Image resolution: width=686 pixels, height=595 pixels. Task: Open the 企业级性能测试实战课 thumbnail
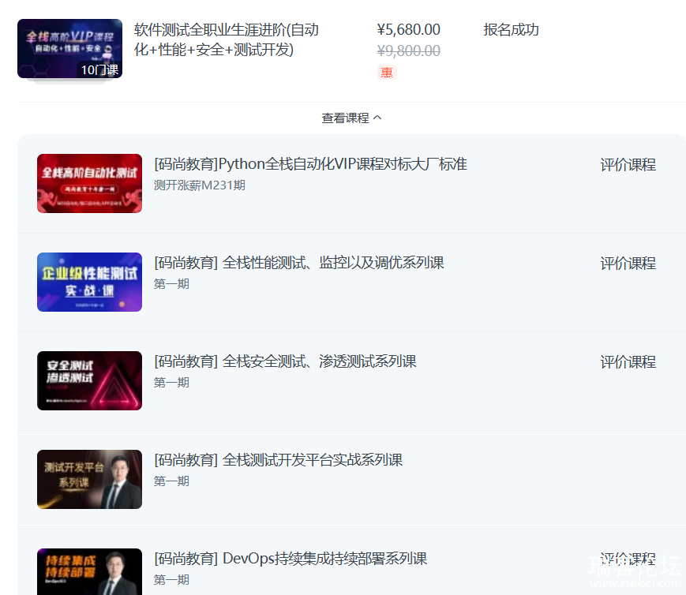pos(90,283)
